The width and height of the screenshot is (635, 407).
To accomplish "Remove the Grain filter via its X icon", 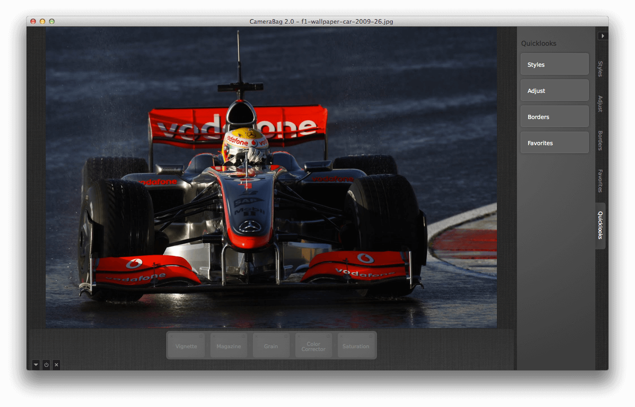I will click(256, 336).
